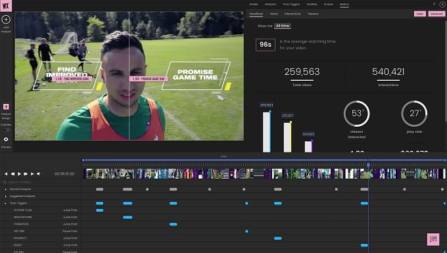Click the timecode display
This screenshot has height=253, width=447.
(x=64, y=173)
